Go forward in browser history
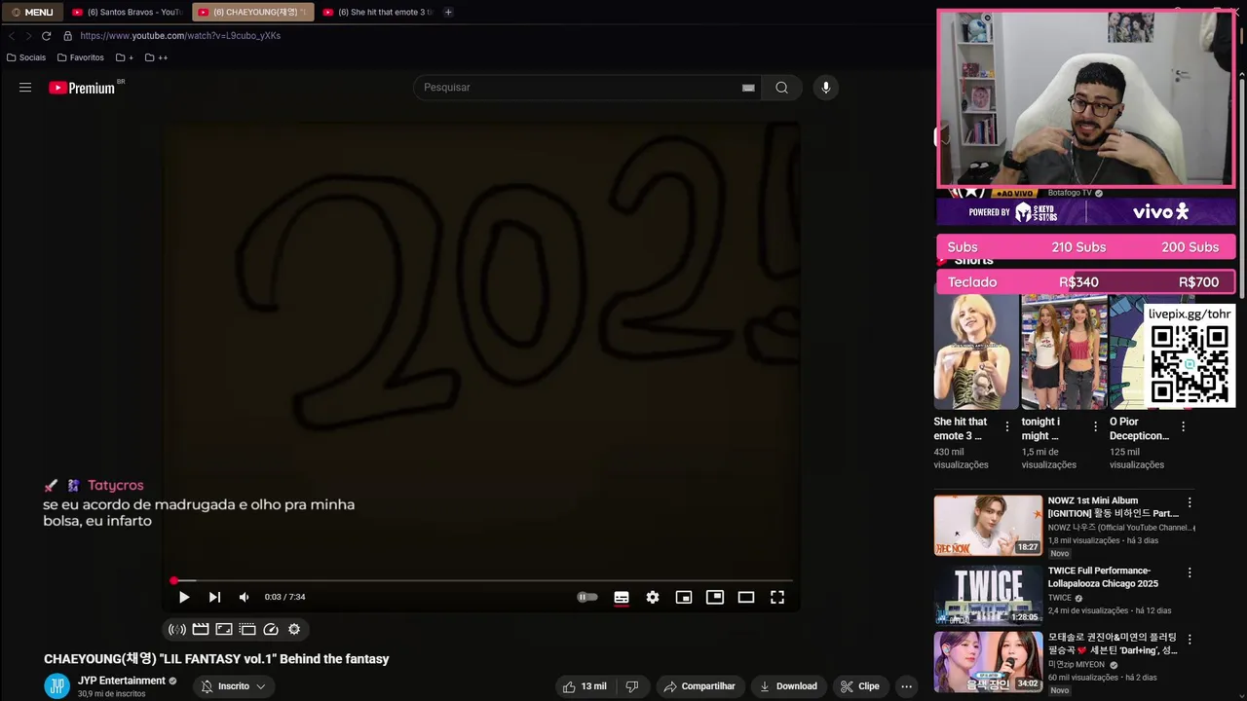1247x701 pixels. click(x=28, y=36)
